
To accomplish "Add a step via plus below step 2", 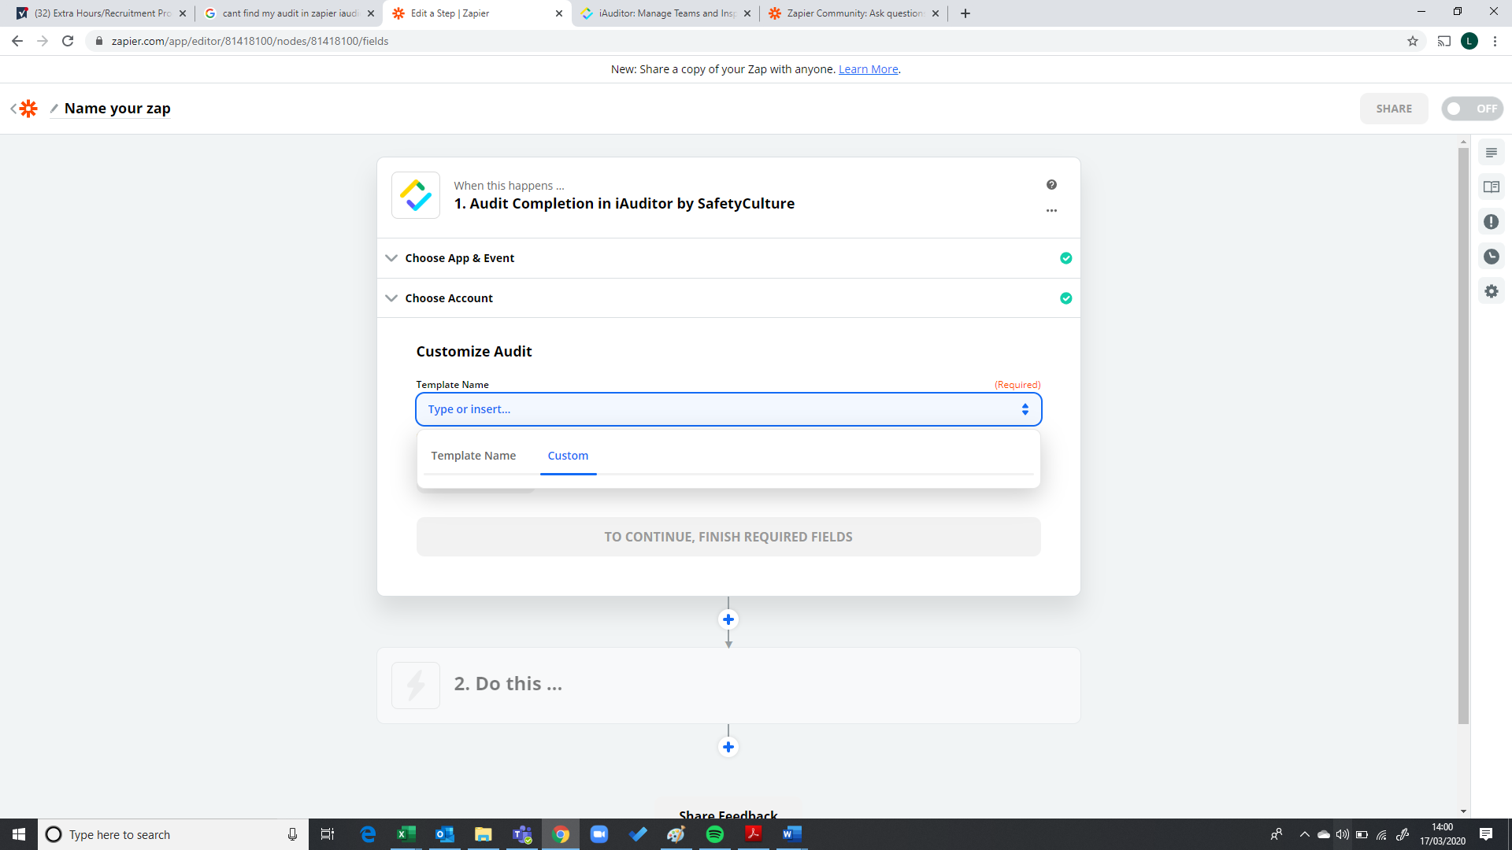I will click(728, 747).
